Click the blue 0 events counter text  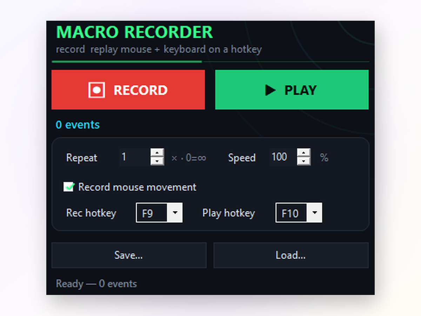tap(78, 125)
